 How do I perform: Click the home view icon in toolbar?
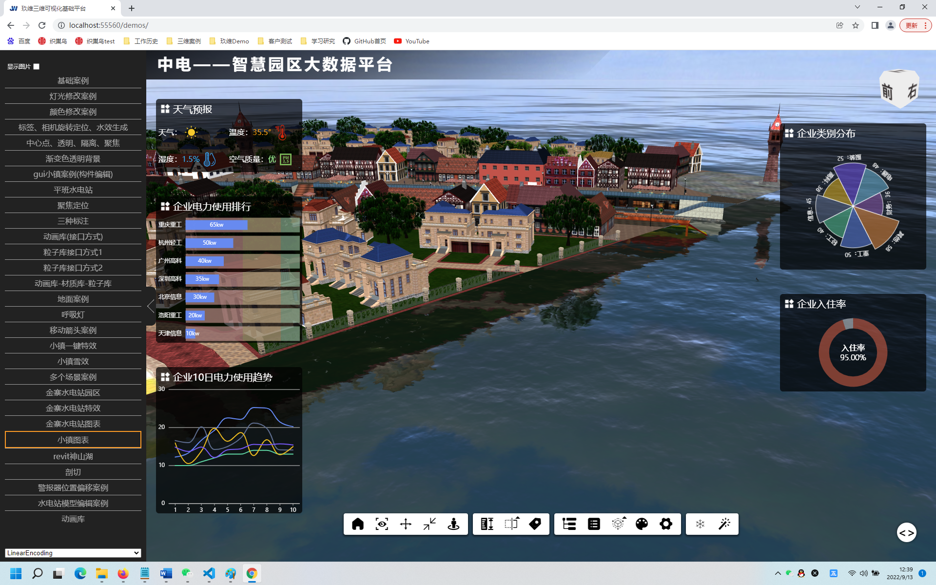click(358, 524)
